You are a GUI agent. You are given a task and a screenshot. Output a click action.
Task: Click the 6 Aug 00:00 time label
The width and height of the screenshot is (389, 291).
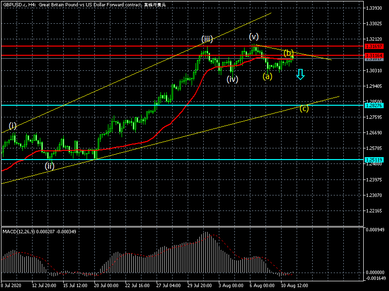pos(262,286)
